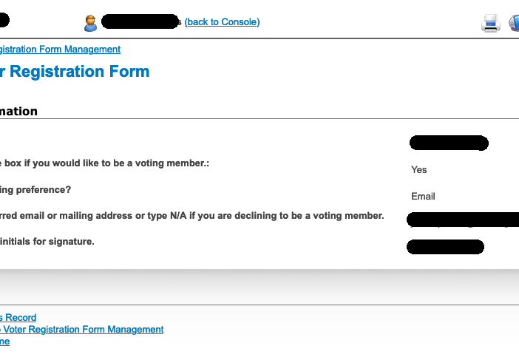Click the bold section heading ending in 'mation'
This screenshot has height=360, width=519.
(18, 111)
